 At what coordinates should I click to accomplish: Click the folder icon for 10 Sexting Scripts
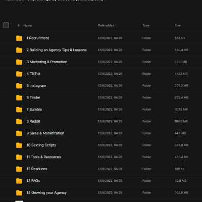(19, 145)
